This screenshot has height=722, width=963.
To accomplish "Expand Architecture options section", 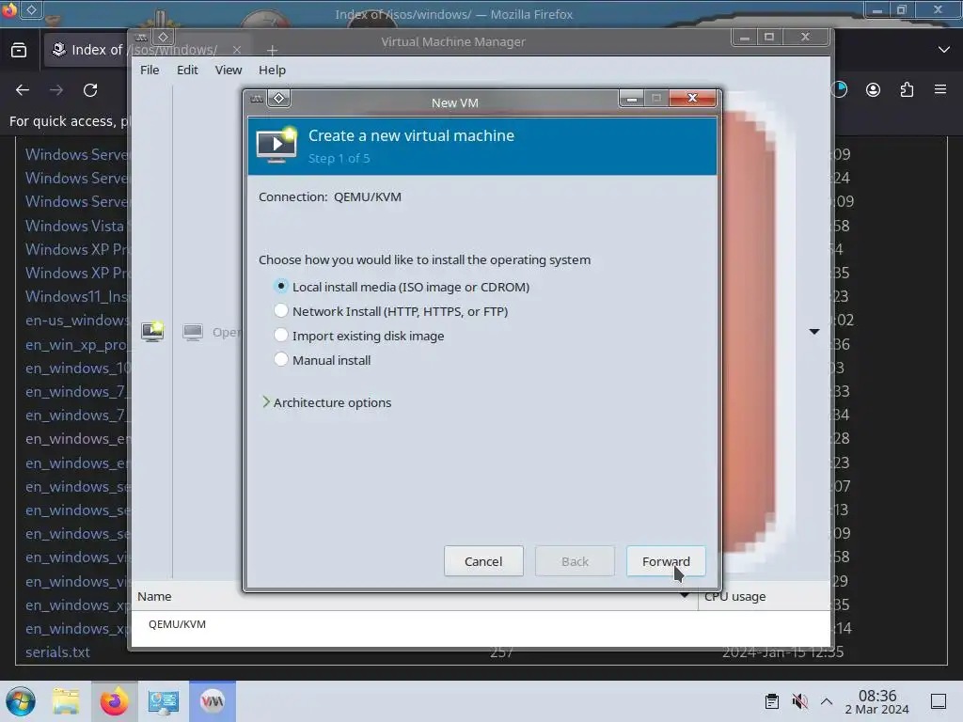I will click(x=326, y=402).
